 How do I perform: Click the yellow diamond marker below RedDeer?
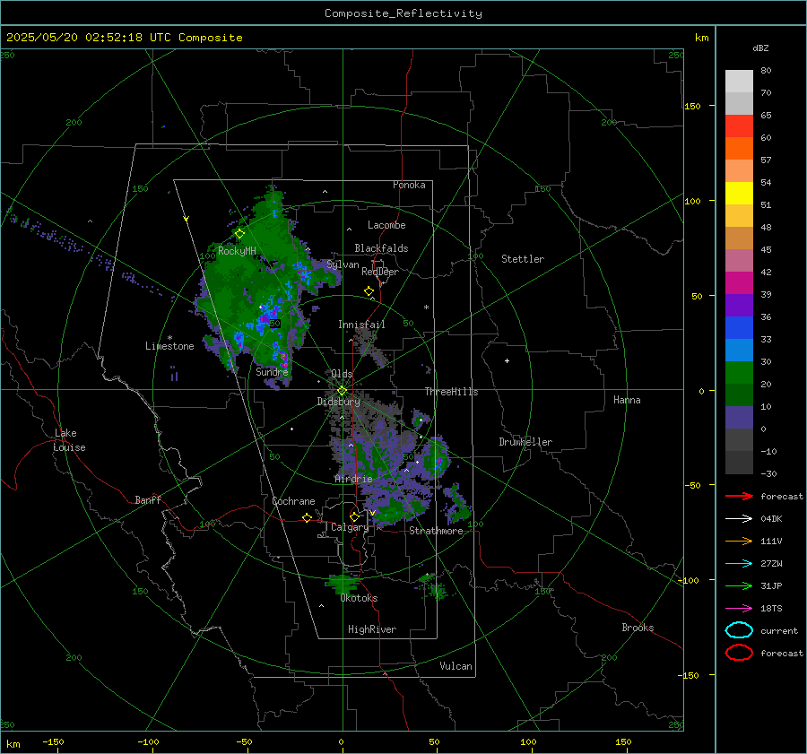[x=369, y=291]
